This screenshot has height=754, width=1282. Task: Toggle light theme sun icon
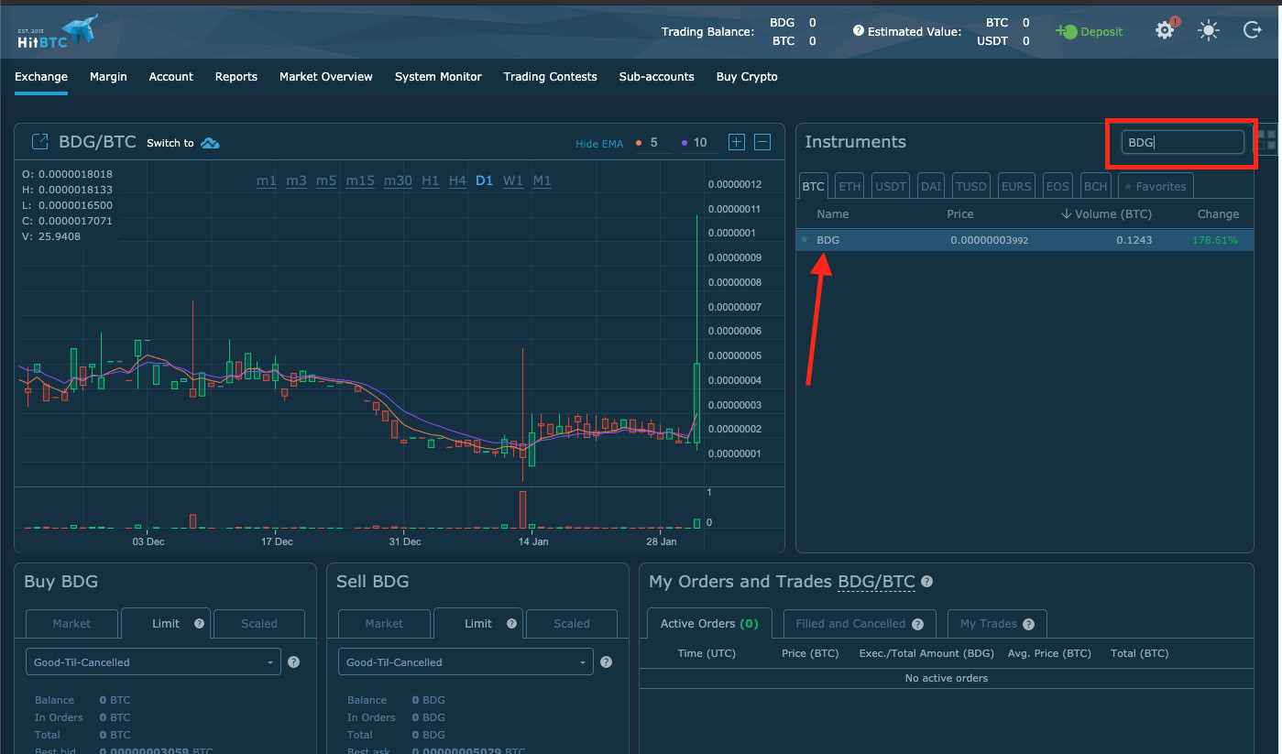coord(1209,31)
